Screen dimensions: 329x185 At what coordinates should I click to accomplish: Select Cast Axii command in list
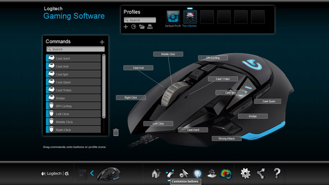tap(74, 66)
